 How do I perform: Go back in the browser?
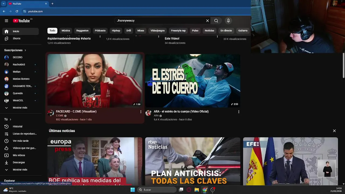tap(4, 11)
